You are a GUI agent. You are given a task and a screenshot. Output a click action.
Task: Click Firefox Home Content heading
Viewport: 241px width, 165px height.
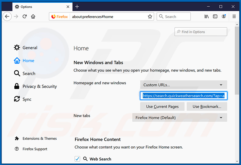[98, 139]
